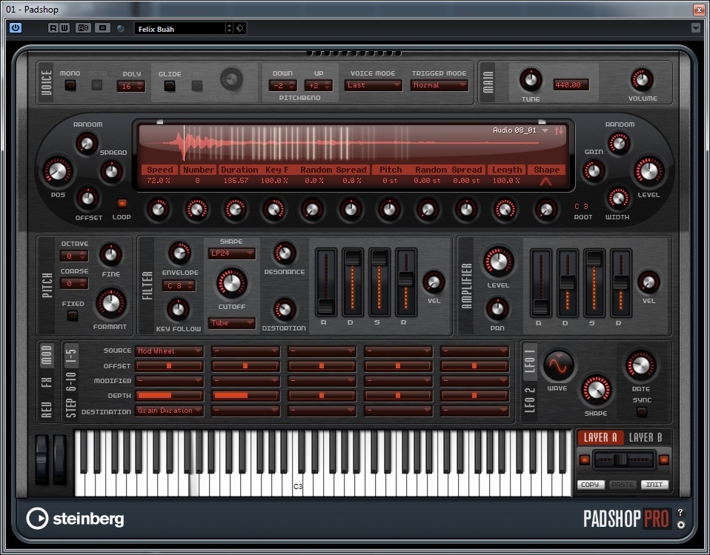Click the pitch Fine knob
The width and height of the screenshot is (710, 555).
pos(110,255)
